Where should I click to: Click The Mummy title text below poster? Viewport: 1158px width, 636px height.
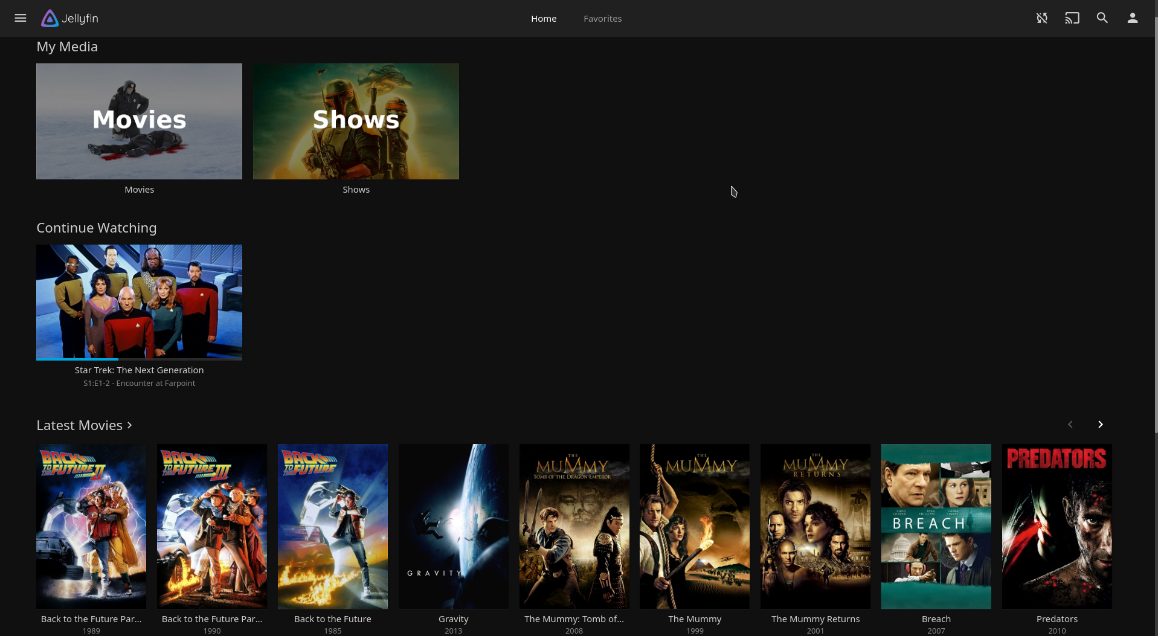(695, 619)
